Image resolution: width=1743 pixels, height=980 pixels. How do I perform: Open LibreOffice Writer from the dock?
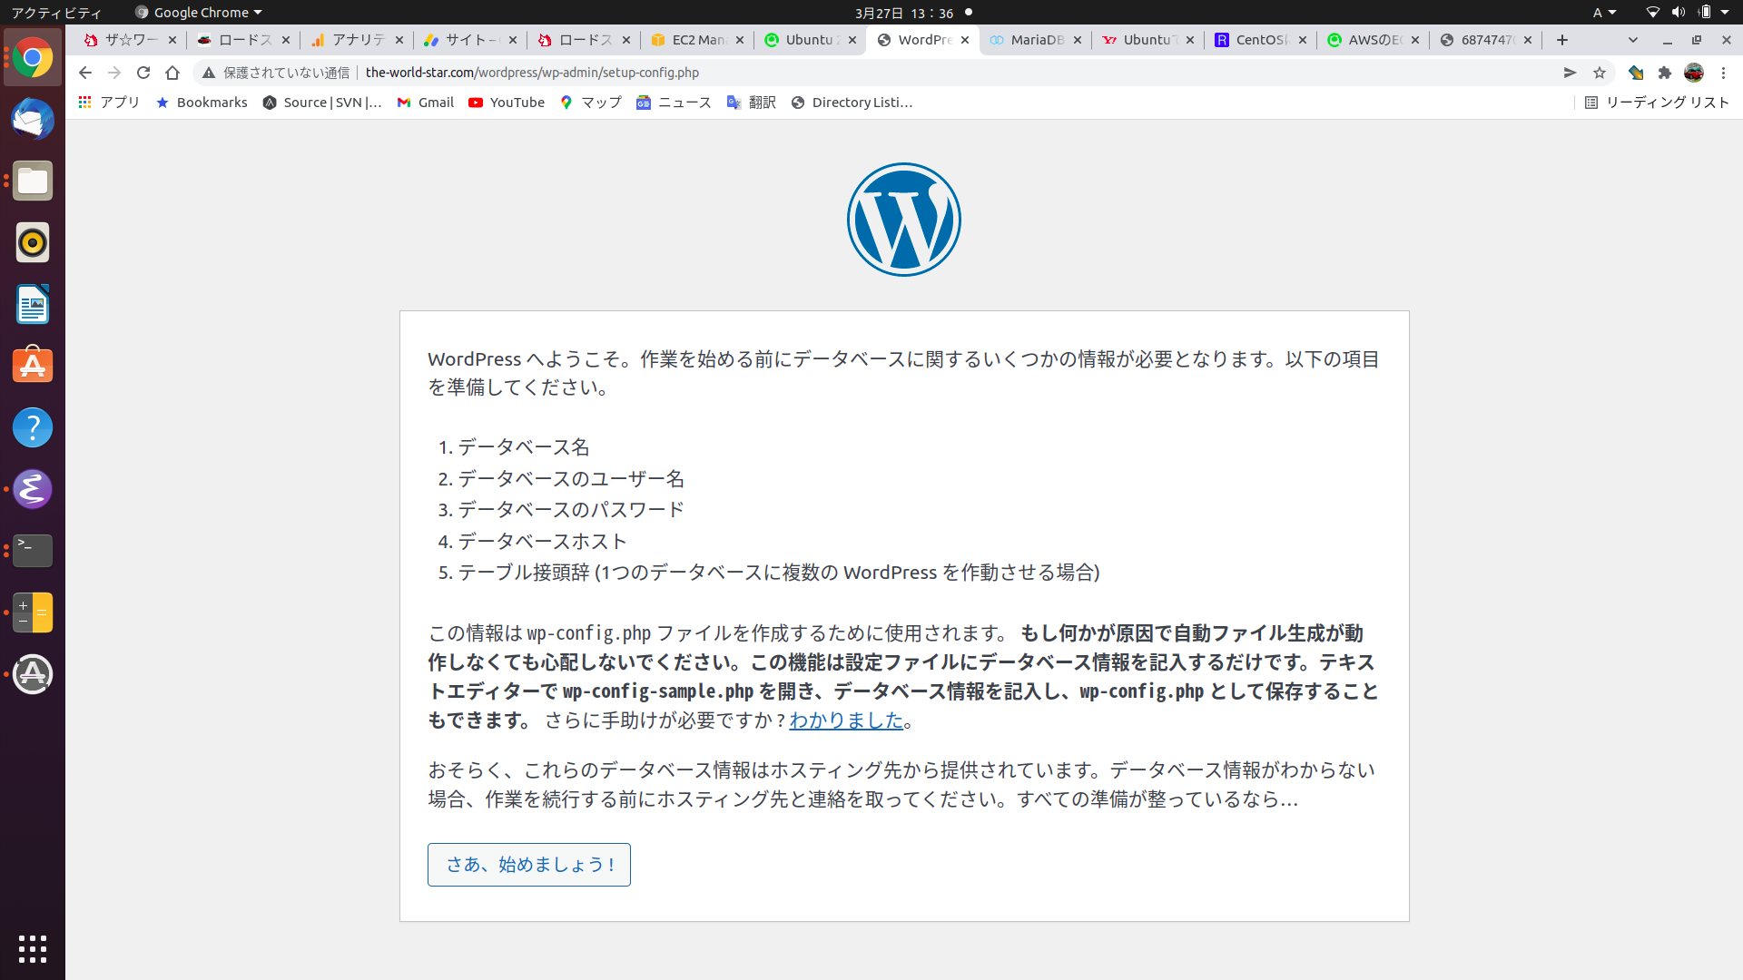coord(33,305)
